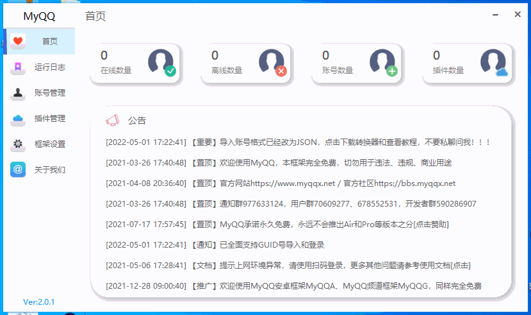Go to 账号管理 in sidebar
Screen dimensions: 531x315
(x=39, y=93)
